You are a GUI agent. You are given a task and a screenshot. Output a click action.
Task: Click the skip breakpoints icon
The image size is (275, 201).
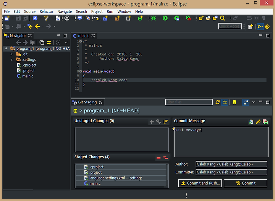[88, 18]
